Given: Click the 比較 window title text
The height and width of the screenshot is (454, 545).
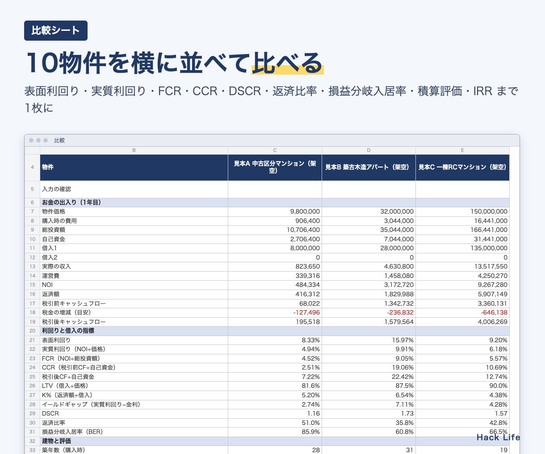Looking at the screenshot, I should (59, 140).
